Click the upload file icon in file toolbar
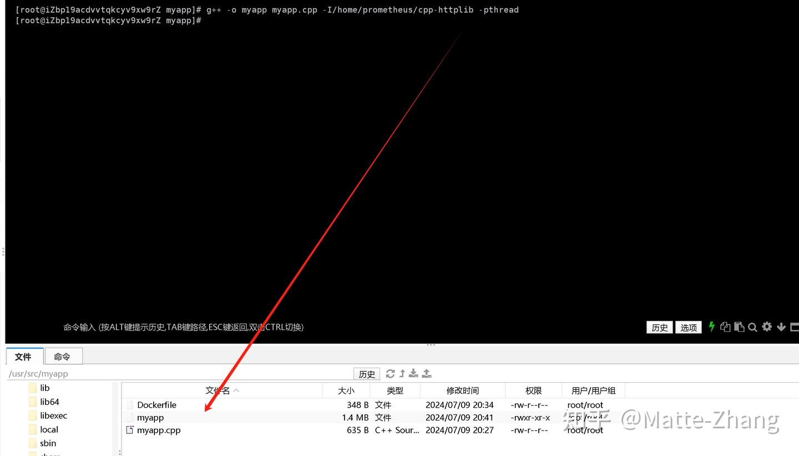Screen dimensions: 799x456 point(426,373)
